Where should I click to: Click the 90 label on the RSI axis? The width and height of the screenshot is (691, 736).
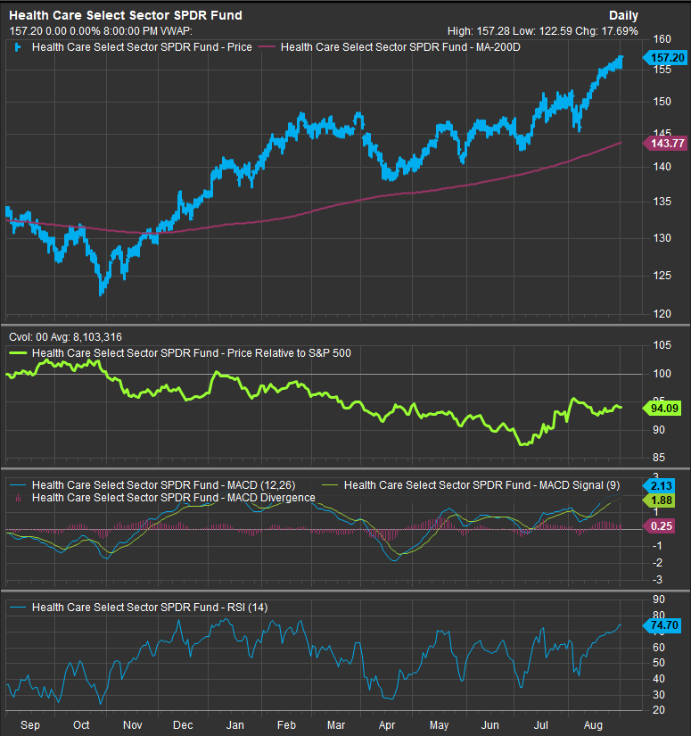pos(659,600)
